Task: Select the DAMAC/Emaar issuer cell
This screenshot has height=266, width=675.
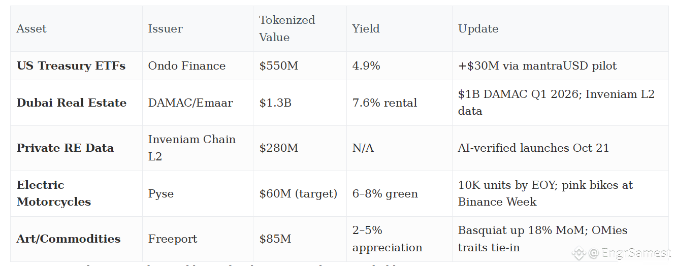Action: (x=190, y=103)
